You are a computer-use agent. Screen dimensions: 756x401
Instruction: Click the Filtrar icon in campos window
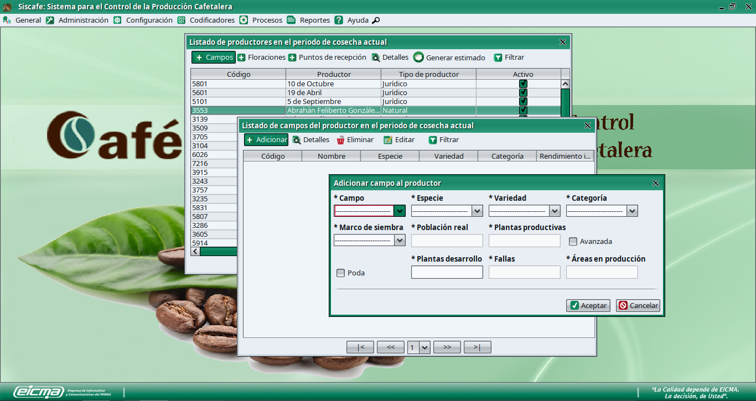[x=433, y=140]
